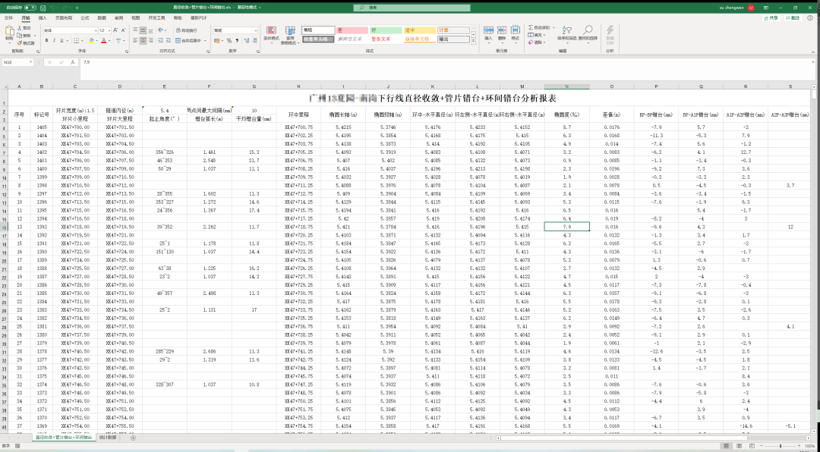Viewport: 820px width, 452px height.
Task: Toggle the bottom align icon
Action: point(150,30)
